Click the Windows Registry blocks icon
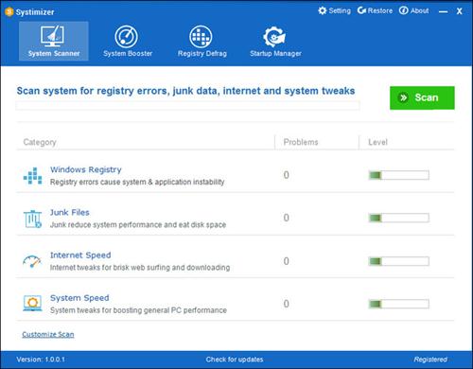 click(x=32, y=176)
